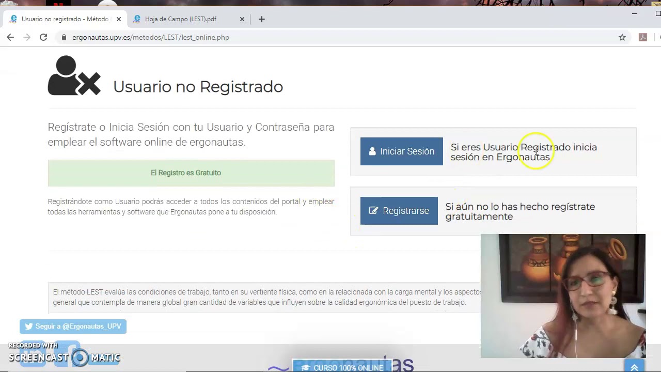Reload the current page
The height and width of the screenshot is (372, 661).
coord(43,37)
